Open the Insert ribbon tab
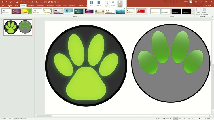 click(16, 6)
